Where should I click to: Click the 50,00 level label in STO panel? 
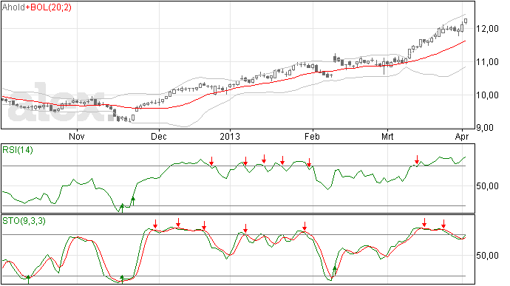pyautogui.click(x=487, y=256)
